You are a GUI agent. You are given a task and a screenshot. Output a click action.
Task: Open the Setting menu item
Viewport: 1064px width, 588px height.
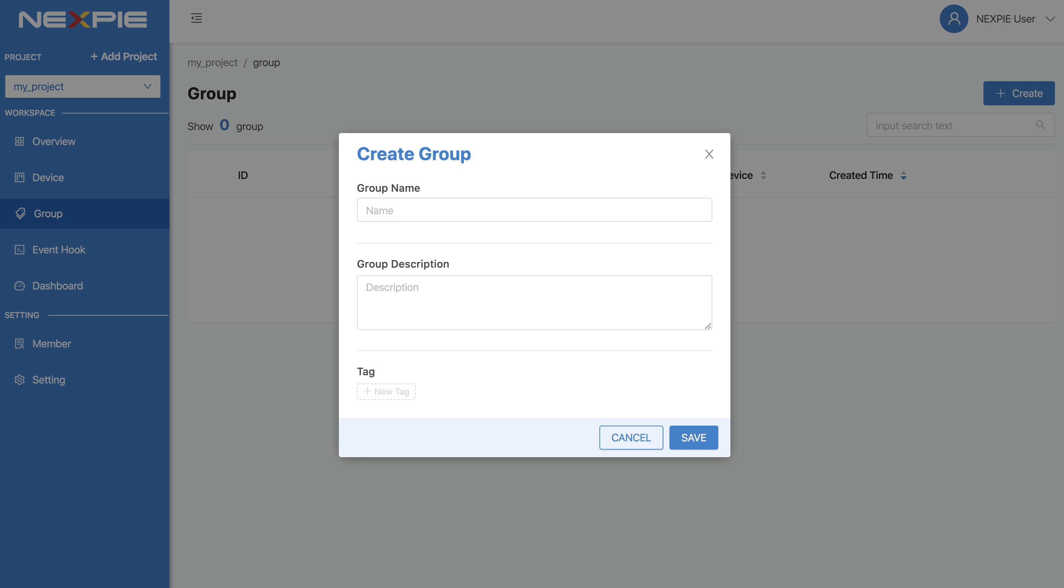coord(85,380)
